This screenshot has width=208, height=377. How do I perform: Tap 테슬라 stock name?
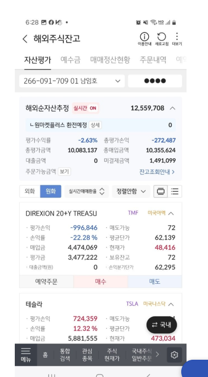34,304
